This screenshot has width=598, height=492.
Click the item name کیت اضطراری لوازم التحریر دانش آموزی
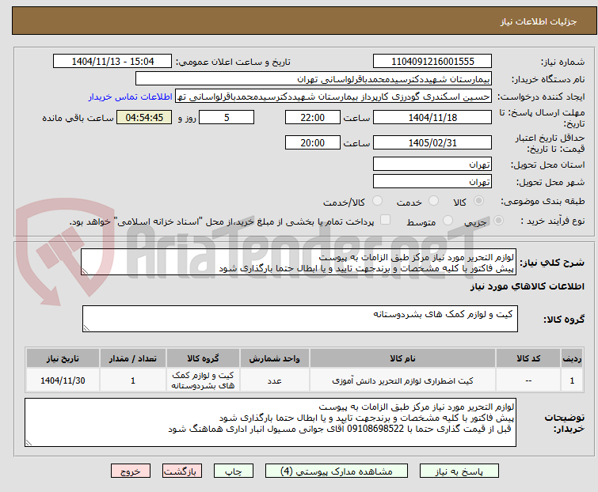pyautogui.click(x=402, y=380)
